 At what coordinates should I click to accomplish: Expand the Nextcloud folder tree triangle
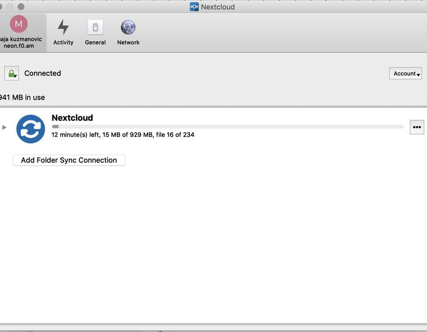coord(4,128)
